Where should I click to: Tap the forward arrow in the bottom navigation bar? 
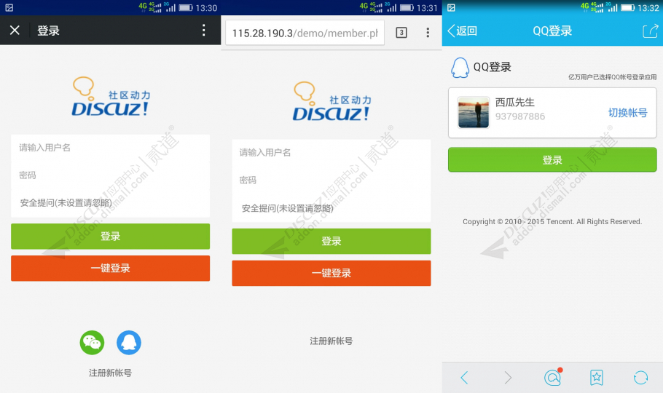click(x=508, y=377)
